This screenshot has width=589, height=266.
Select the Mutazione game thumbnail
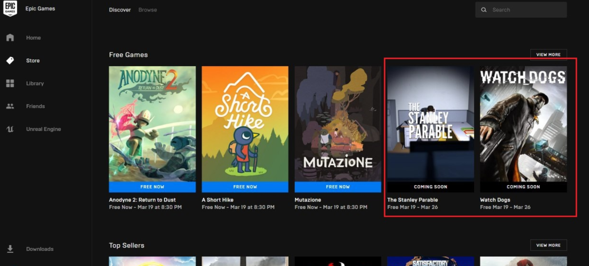click(338, 124)
